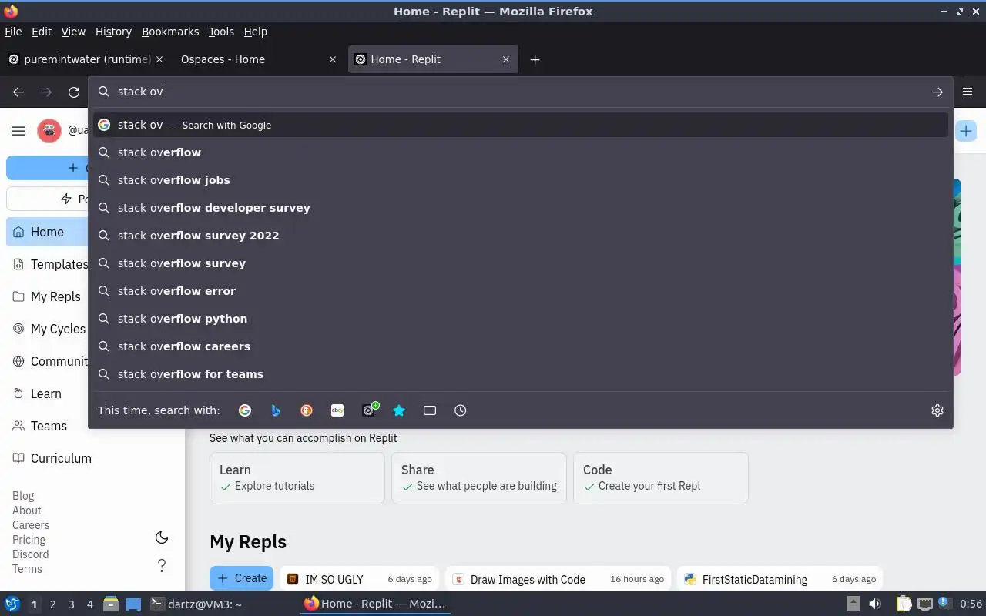Reload the current page
The height and width of the screenshot is (616, 986).
pyautogui.click(x=74, y=92)
